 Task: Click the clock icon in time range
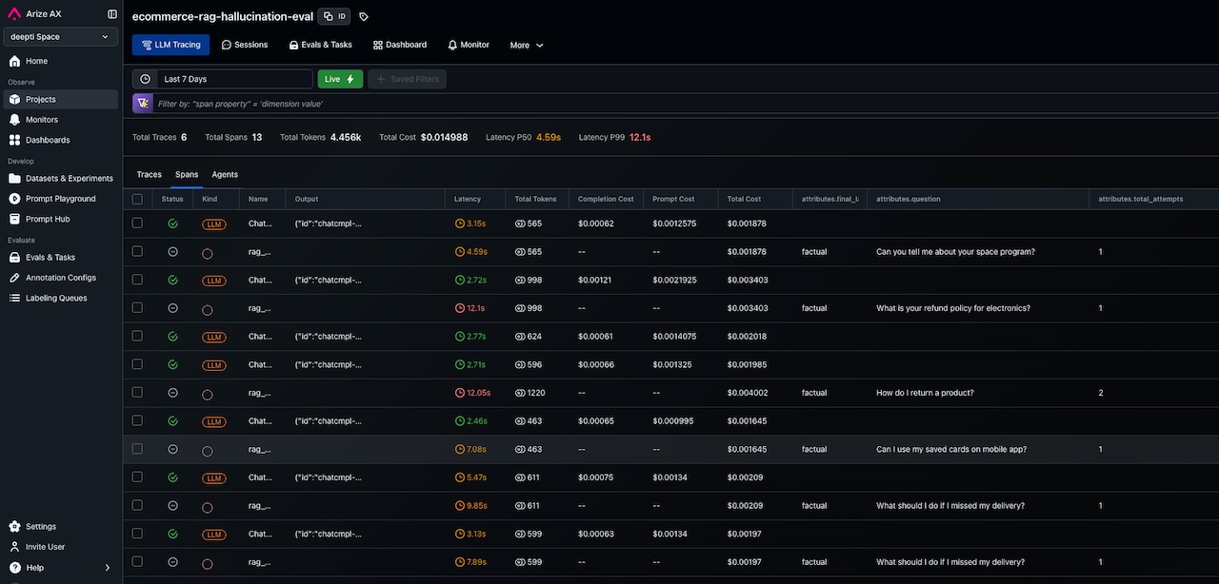point(145,79)
